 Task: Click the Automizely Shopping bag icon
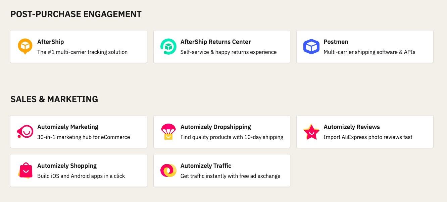25,171
